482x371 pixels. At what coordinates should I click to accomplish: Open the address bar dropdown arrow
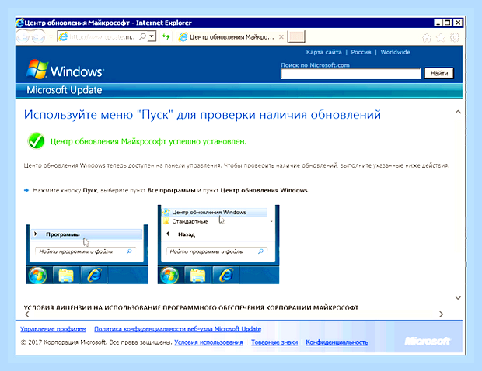point(152,36)
